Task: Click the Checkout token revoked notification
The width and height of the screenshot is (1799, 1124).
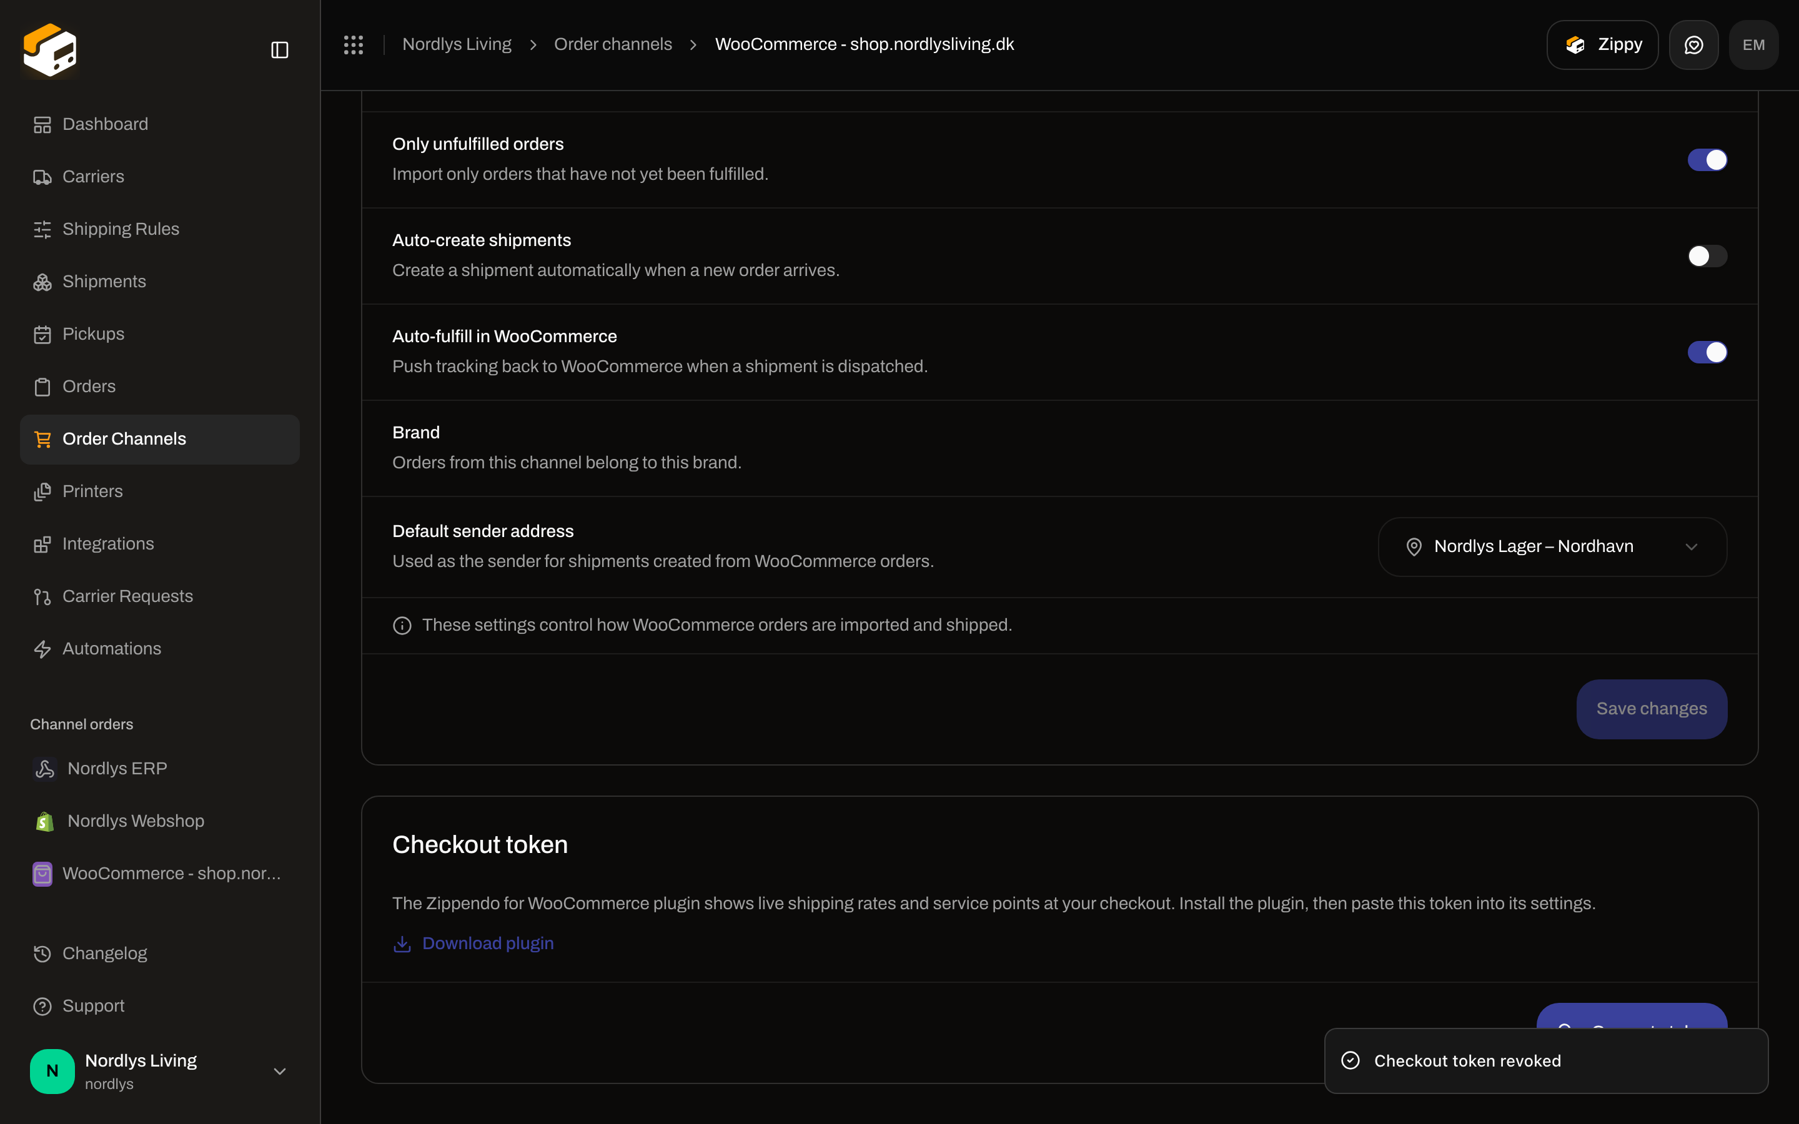Action: 1546,1061
